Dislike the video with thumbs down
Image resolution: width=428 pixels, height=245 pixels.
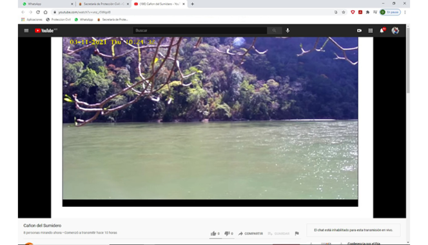(229, 233)
